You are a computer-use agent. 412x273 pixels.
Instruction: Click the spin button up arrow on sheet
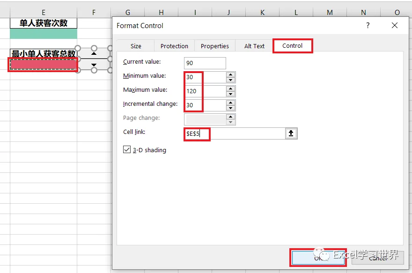click(x=94, y=53)
